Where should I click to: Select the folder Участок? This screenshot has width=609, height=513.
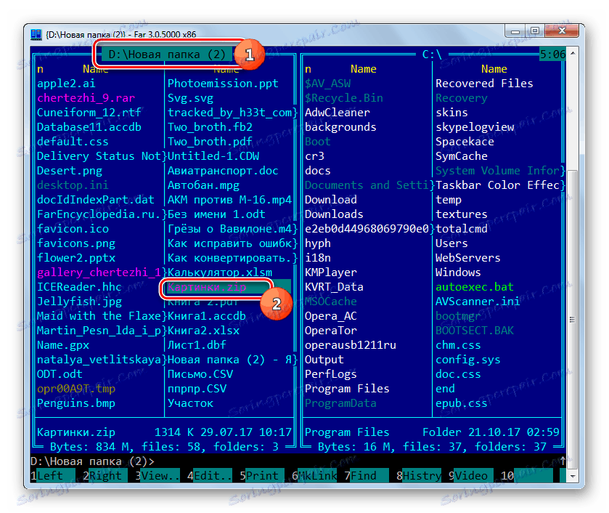pos(190,403)
